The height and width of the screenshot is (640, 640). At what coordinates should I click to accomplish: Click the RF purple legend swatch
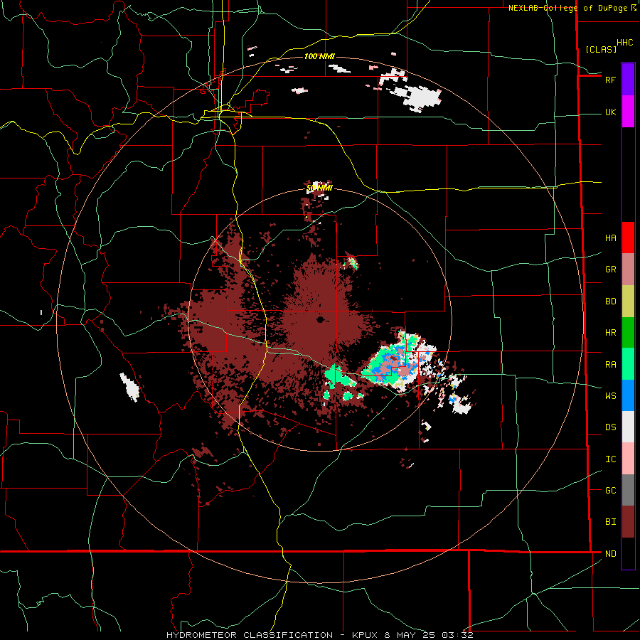(x=628, y=80)
